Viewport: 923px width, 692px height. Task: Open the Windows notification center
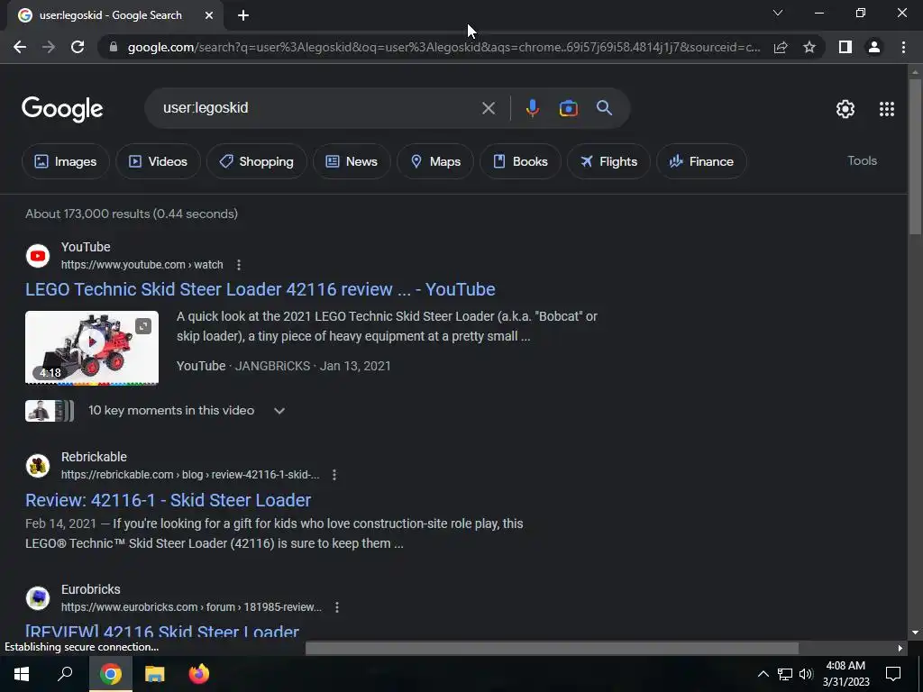(893, 674)
